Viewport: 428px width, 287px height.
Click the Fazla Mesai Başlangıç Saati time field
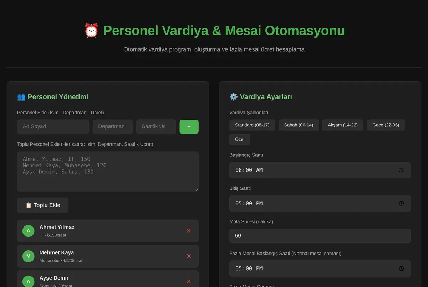tap(320, 268)
